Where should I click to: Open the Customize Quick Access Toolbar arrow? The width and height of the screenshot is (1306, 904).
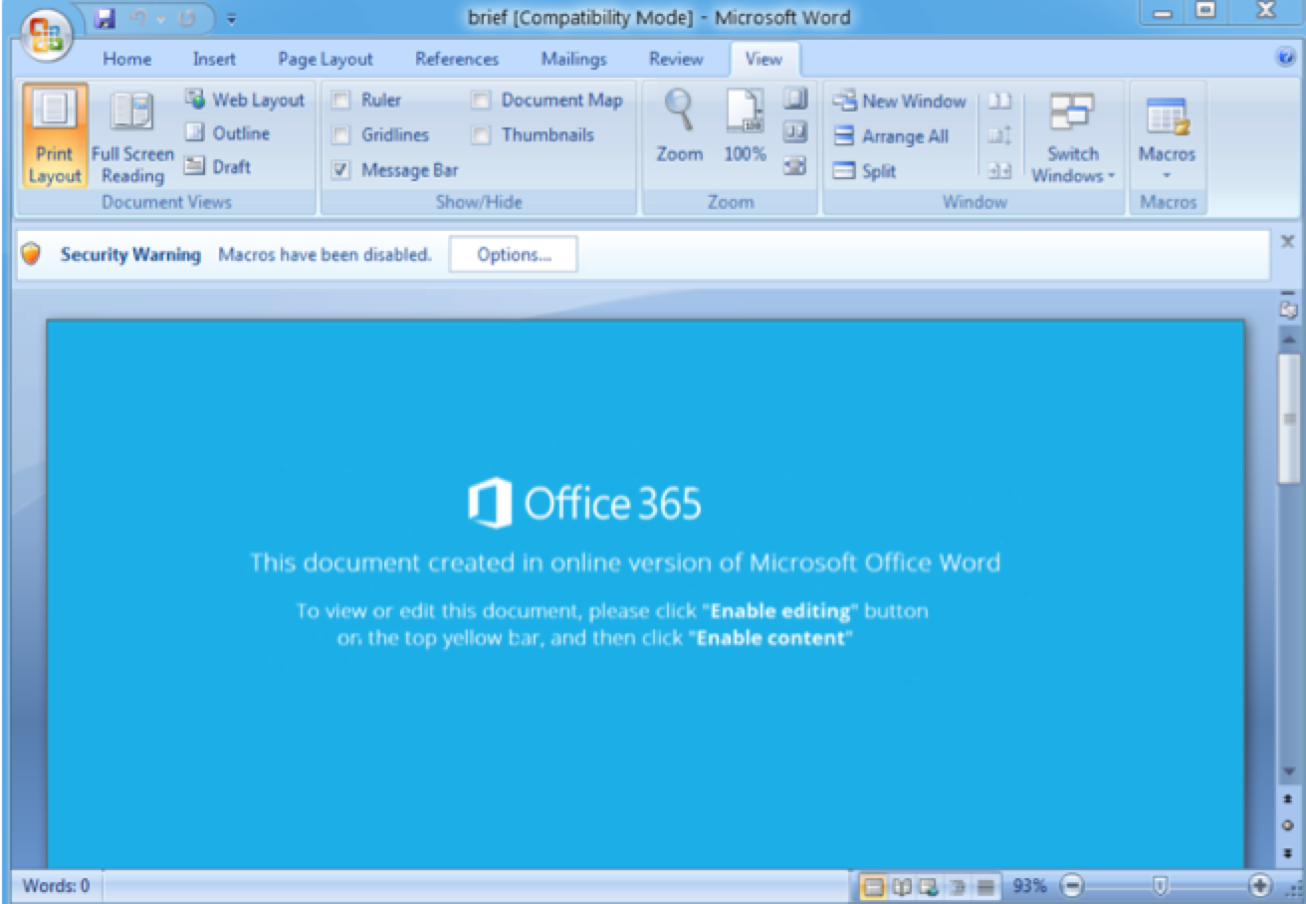pos(232,18)
